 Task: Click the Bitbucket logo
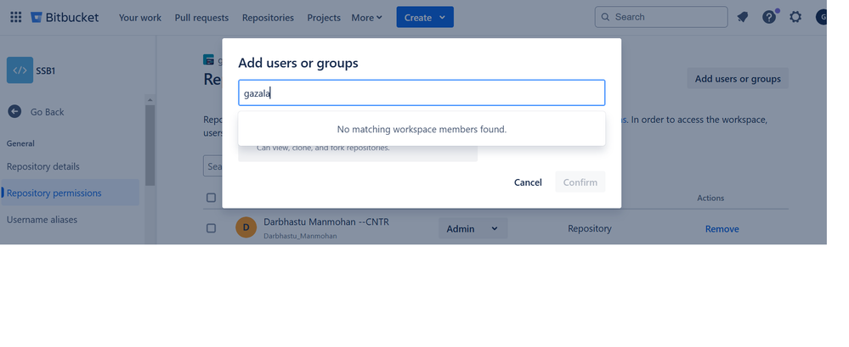click(x=65, y=17)
